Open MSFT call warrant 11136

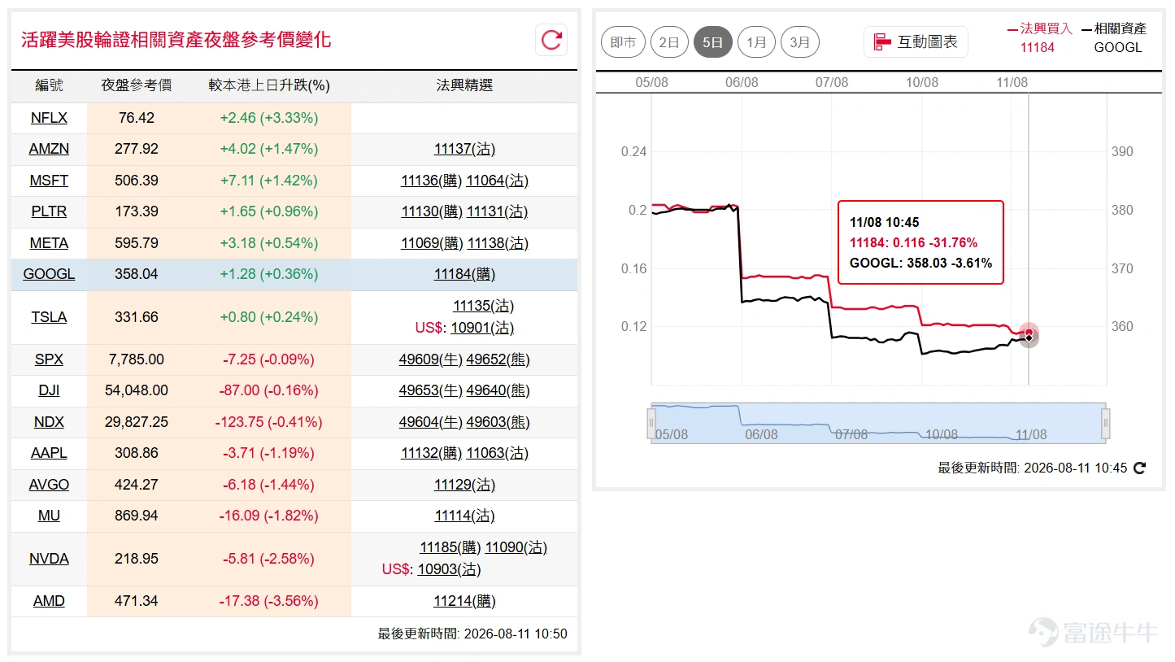coord(432,181)
